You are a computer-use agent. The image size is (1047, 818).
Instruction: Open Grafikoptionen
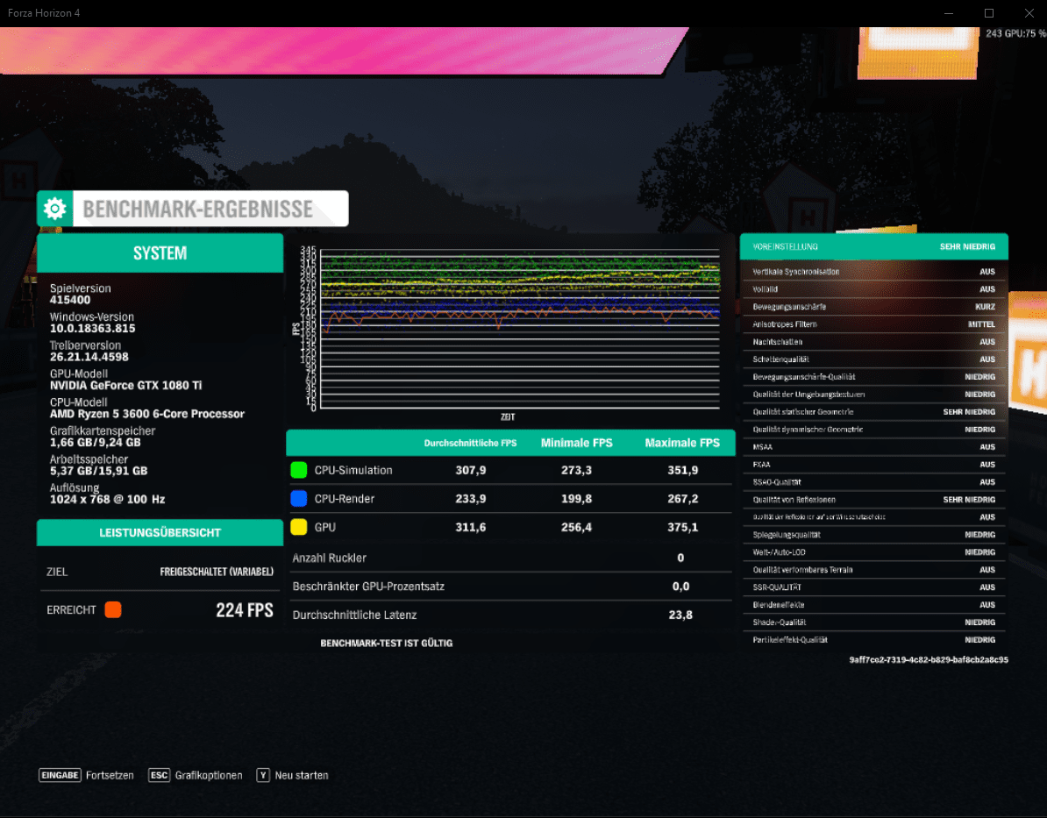[x=209, y=775]
